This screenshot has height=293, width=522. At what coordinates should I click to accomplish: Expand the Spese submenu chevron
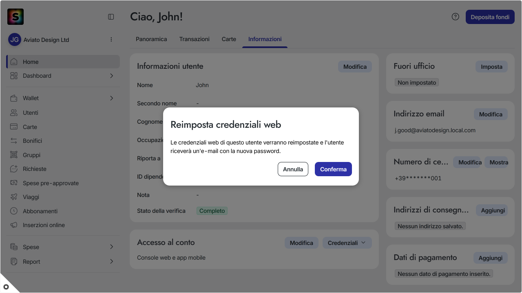111,247
